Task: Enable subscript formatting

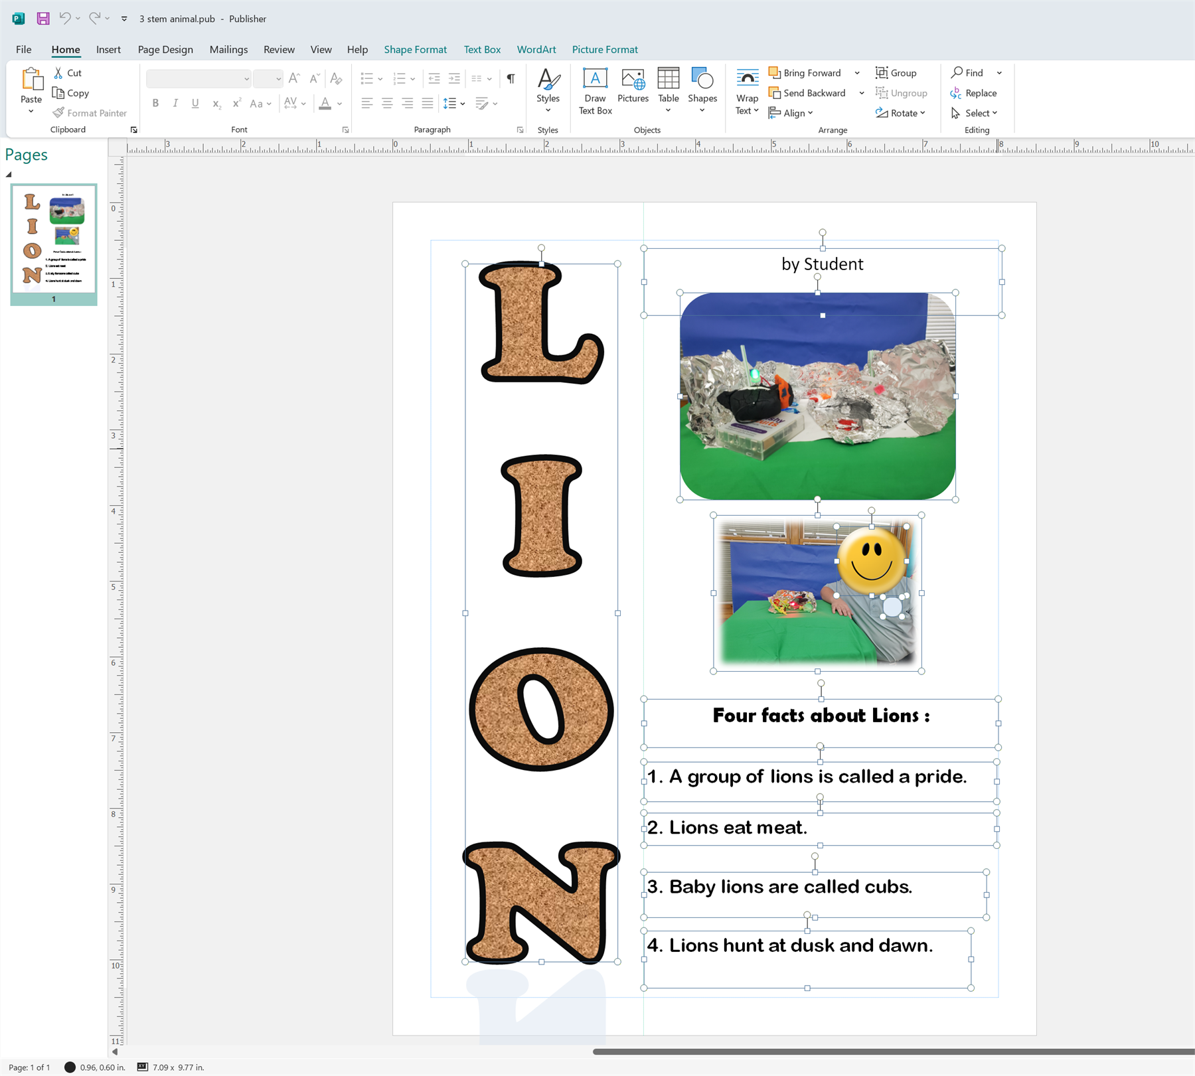Action: [x=216, y=103]
